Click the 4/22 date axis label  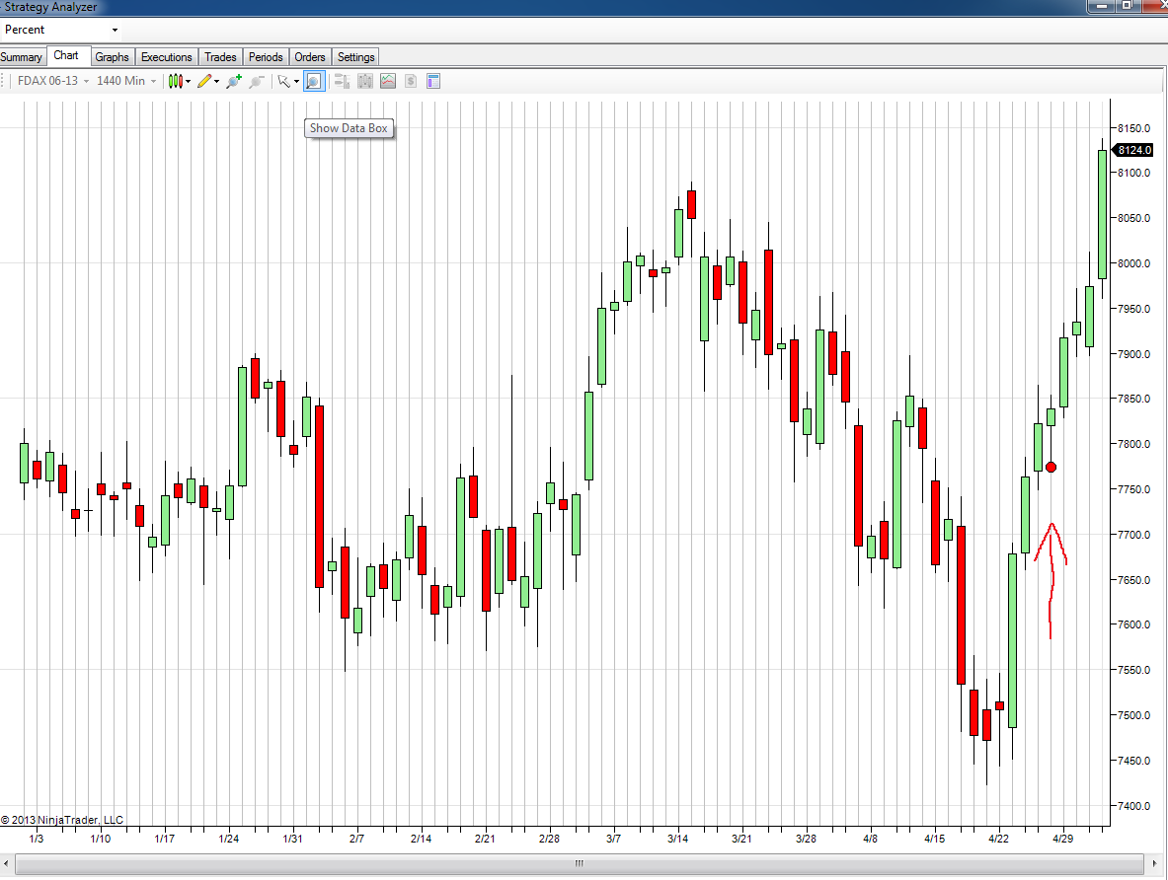point(998,839)
